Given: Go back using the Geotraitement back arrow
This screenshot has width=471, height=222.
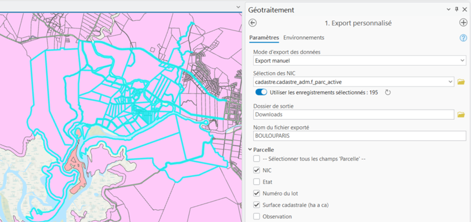Looking at the screenshot, I should [252, 23].
